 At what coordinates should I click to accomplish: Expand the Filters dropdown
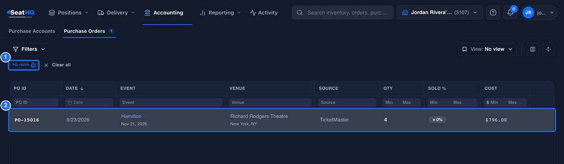pyautogui.click(x=29, y=49)
